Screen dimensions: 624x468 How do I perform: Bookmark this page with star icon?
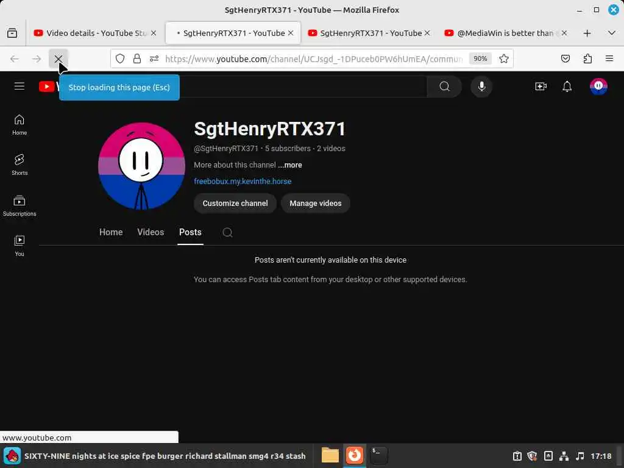click(x=504, y=59)
